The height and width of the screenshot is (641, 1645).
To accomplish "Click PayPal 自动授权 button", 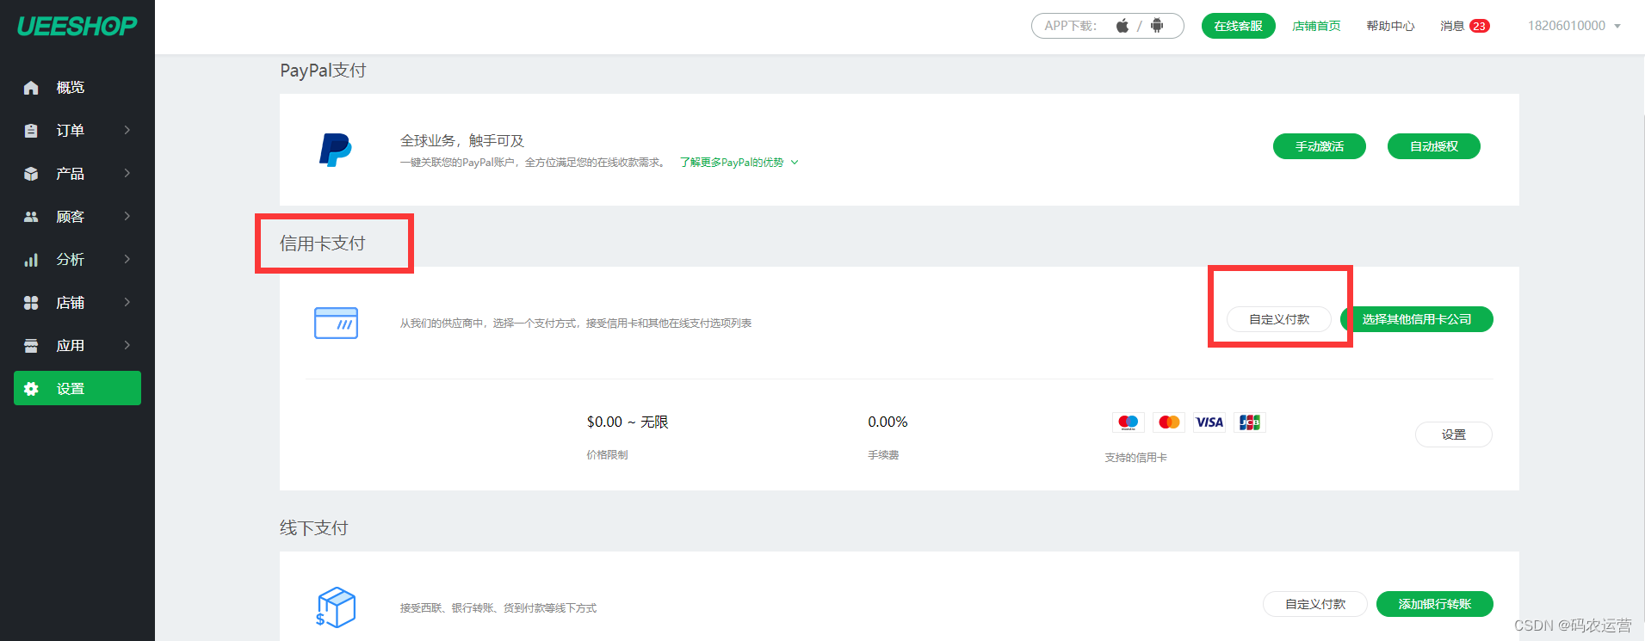I will [x=1434, y=146].
